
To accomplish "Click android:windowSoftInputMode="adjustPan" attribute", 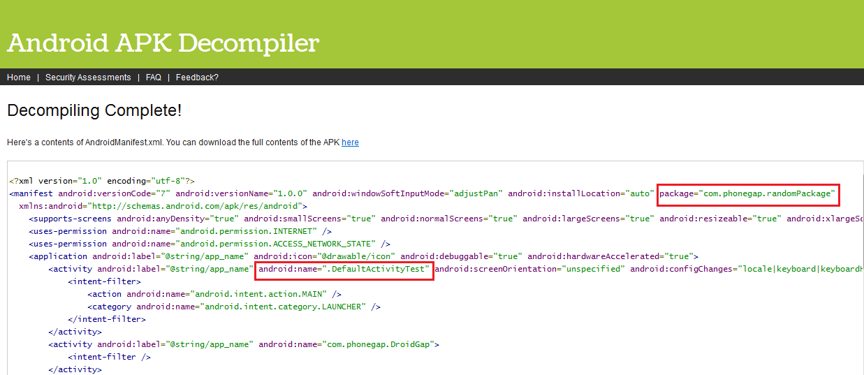I will [x=407, y=193].
